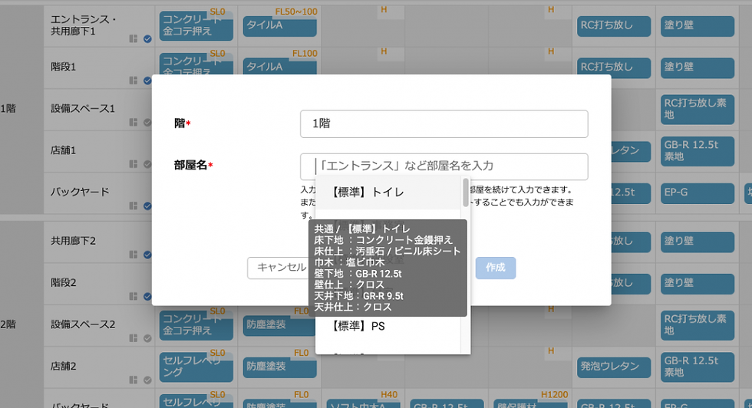The width and height of the screenshot is (752, 408).
Task: Select 【標準】トイレ from the suggestion list
Action: [388, 192]
